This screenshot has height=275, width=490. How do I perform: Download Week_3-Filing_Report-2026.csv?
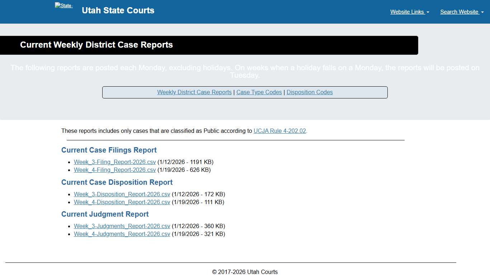[114, 162]
